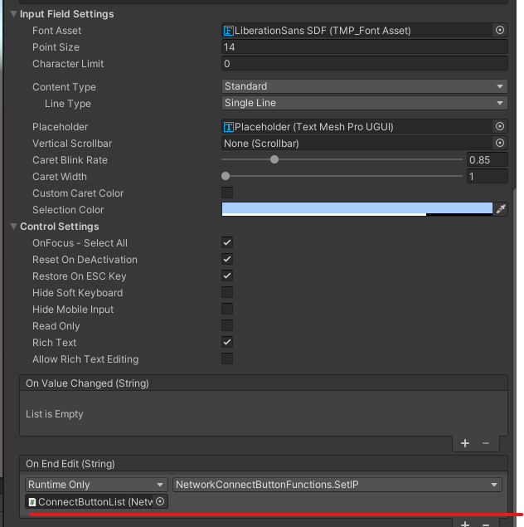Open object picker for Font Asset field
Image resolution: width=524 pixels, height=527 pixels.
pos(499,30)
